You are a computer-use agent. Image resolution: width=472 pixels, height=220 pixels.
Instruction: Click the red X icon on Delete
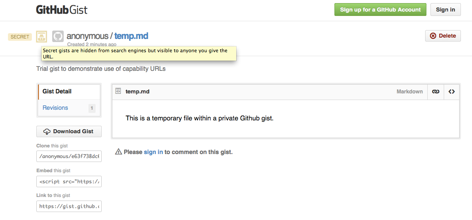point(433,36)
